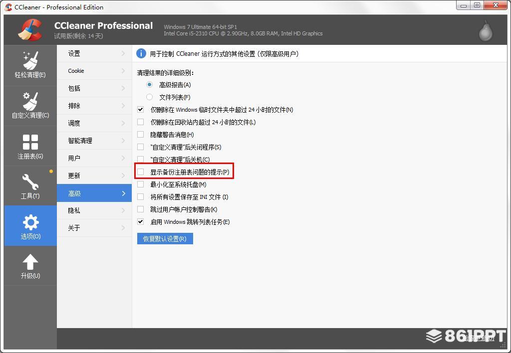The width and height of the screenshot is (511, 353).
Task: Select the 高级报告(A) radio button
Action: [x=149, y=85]
